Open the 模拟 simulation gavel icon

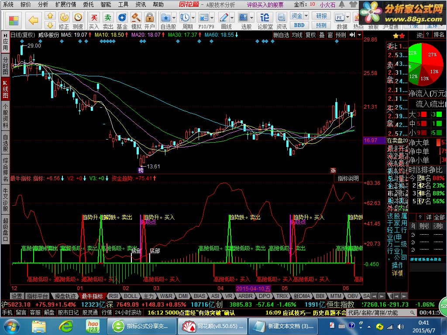136,21
